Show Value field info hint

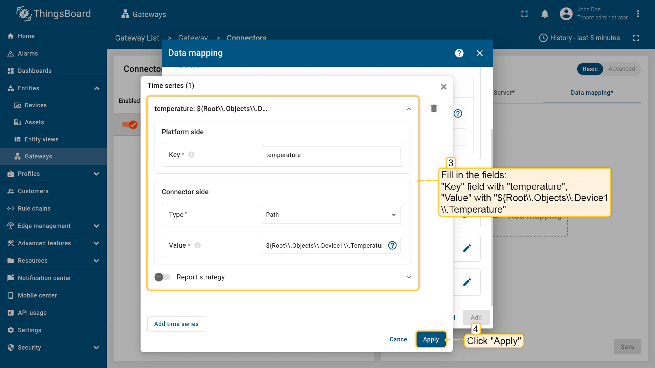(198, 245)
